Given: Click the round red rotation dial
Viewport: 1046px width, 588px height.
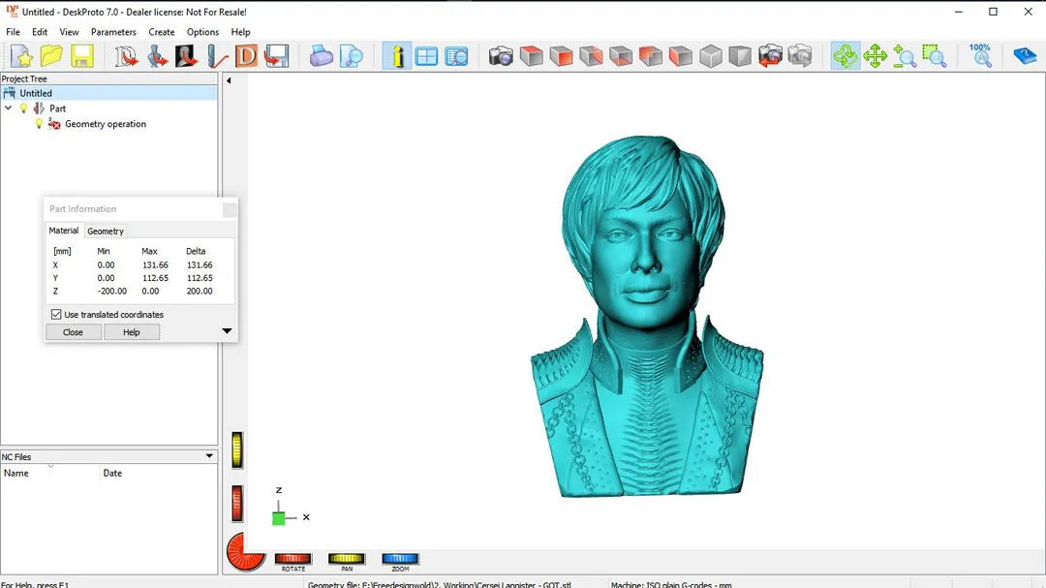Looking at the screenshot, I should pyautogui.click(x=245, y=552).
